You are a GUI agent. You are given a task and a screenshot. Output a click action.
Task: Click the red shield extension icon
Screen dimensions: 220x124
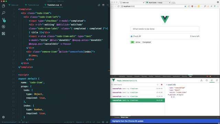[192, 6]
